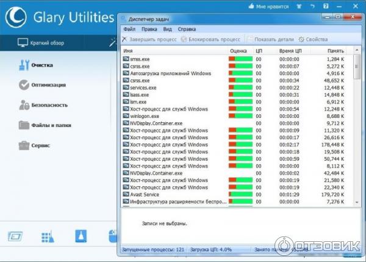Open the Вид menu

click(x=167, y=29)
